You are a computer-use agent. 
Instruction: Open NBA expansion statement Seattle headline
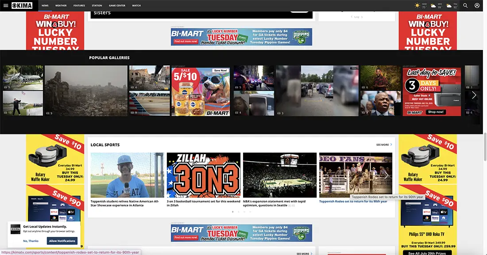[x=274, y=203]
